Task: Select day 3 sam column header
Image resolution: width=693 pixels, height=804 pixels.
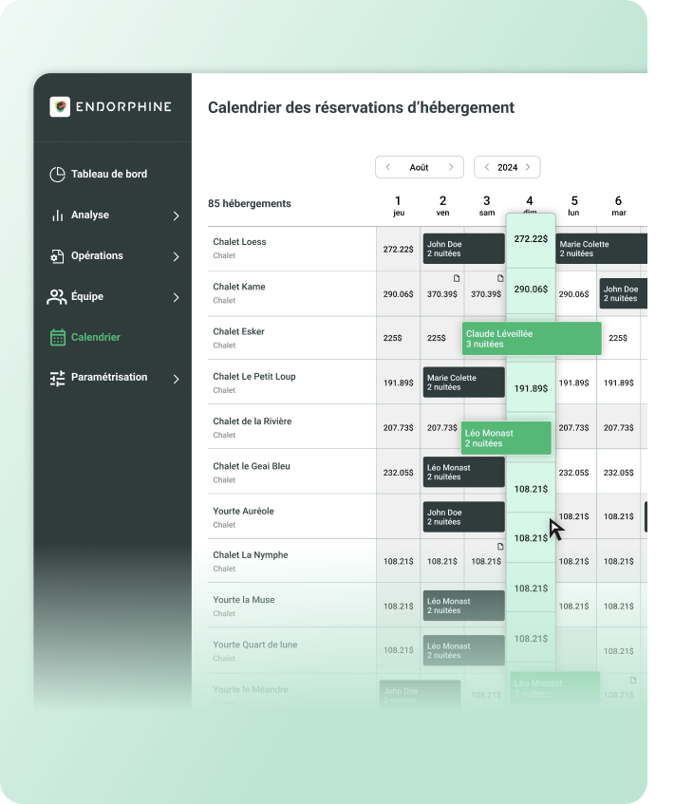Action: [x=487, y=206]
